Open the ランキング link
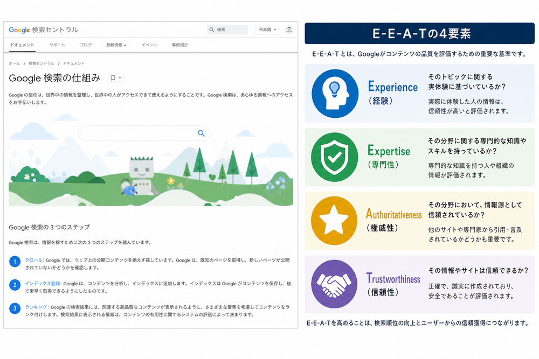The width and height of the screenshot is (539, 359). (x=36, y=307)
